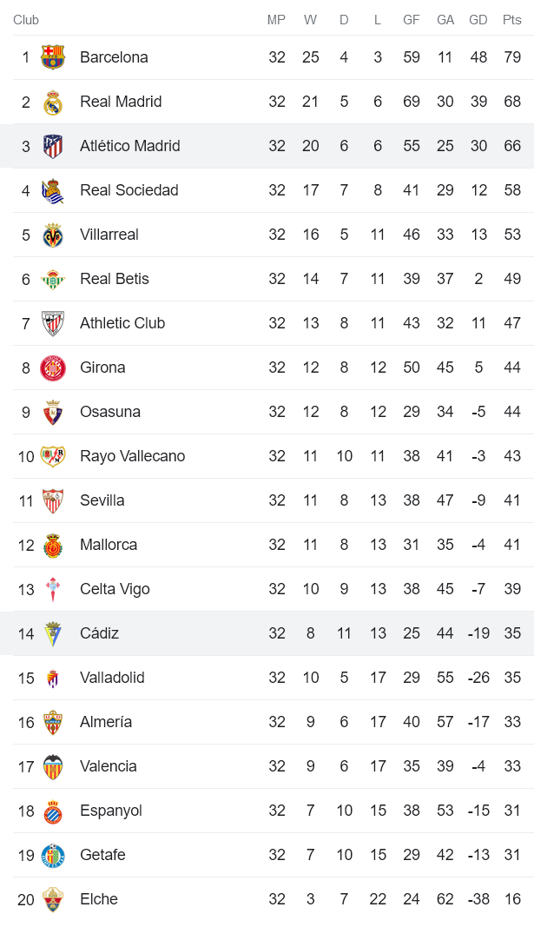Select the highlighted Cádiz row name
The height and width of the screenshot is (927, 534).
[x=99, y=633]
